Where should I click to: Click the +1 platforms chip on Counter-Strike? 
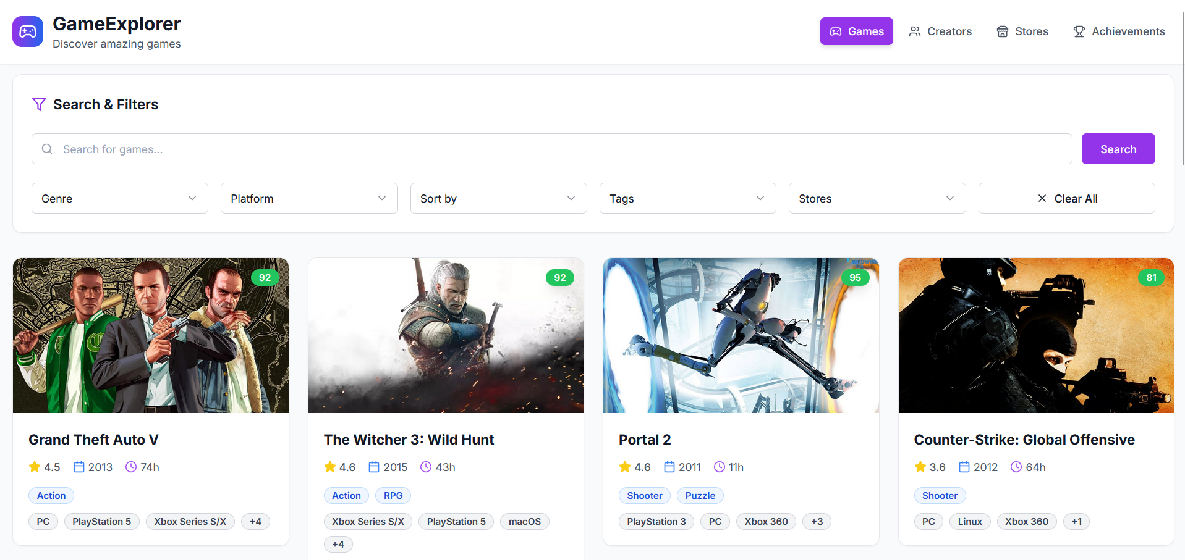pyautogui.click(x=1077, y=521)
